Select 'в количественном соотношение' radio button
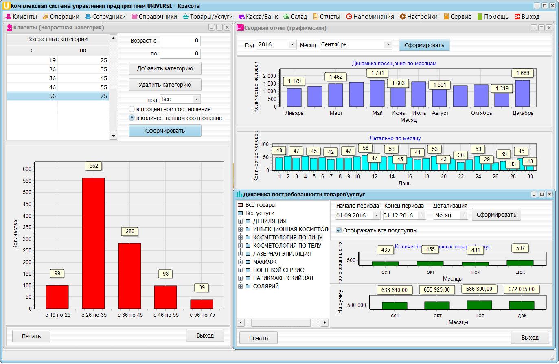The image size is (559, 364). coord(132,118)
